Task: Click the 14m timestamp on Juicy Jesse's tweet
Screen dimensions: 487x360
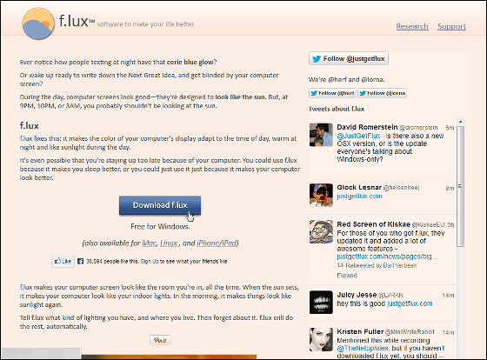Action: (448, 296)
